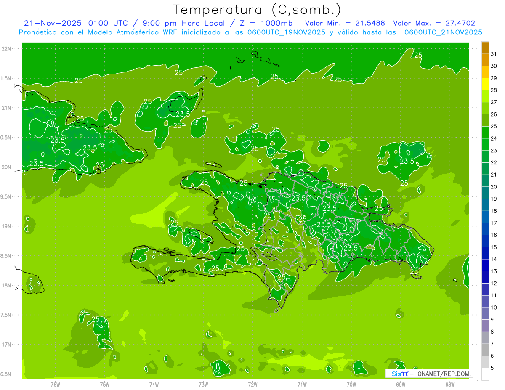Click the "22N" latitude label
This screenshot has width=505, height=390.
point(6,49)
